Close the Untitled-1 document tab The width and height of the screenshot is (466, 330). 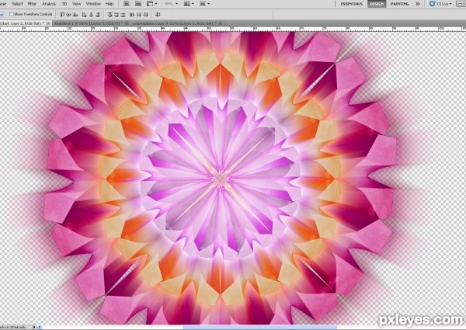[127, 23]
